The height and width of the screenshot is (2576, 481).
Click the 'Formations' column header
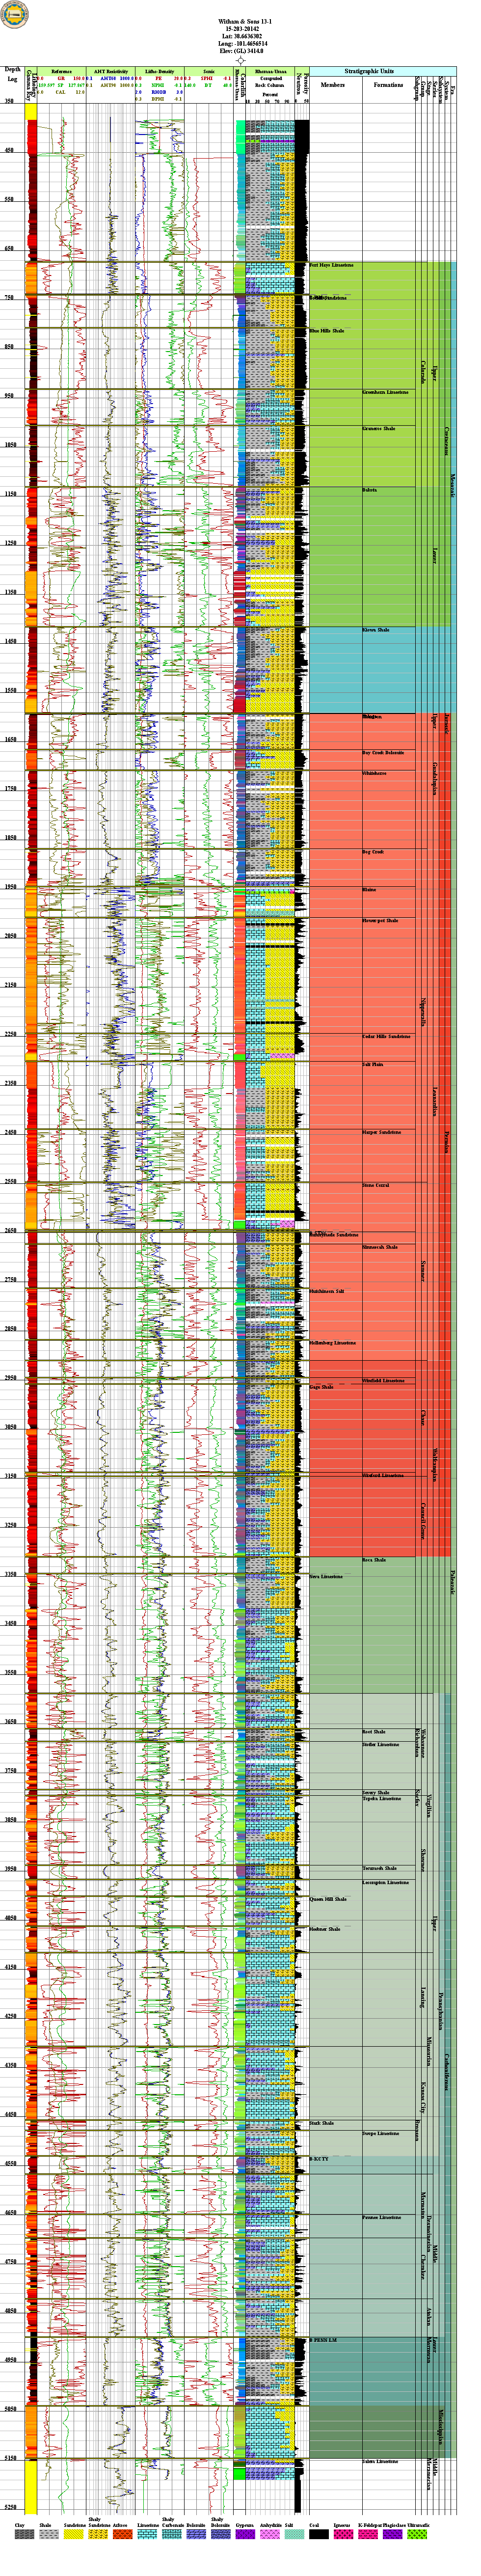click(x=388, y=85)
